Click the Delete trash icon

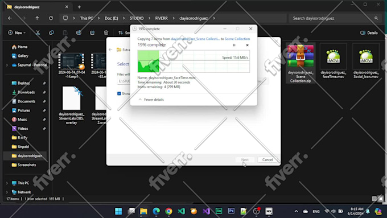click(106, 32)
